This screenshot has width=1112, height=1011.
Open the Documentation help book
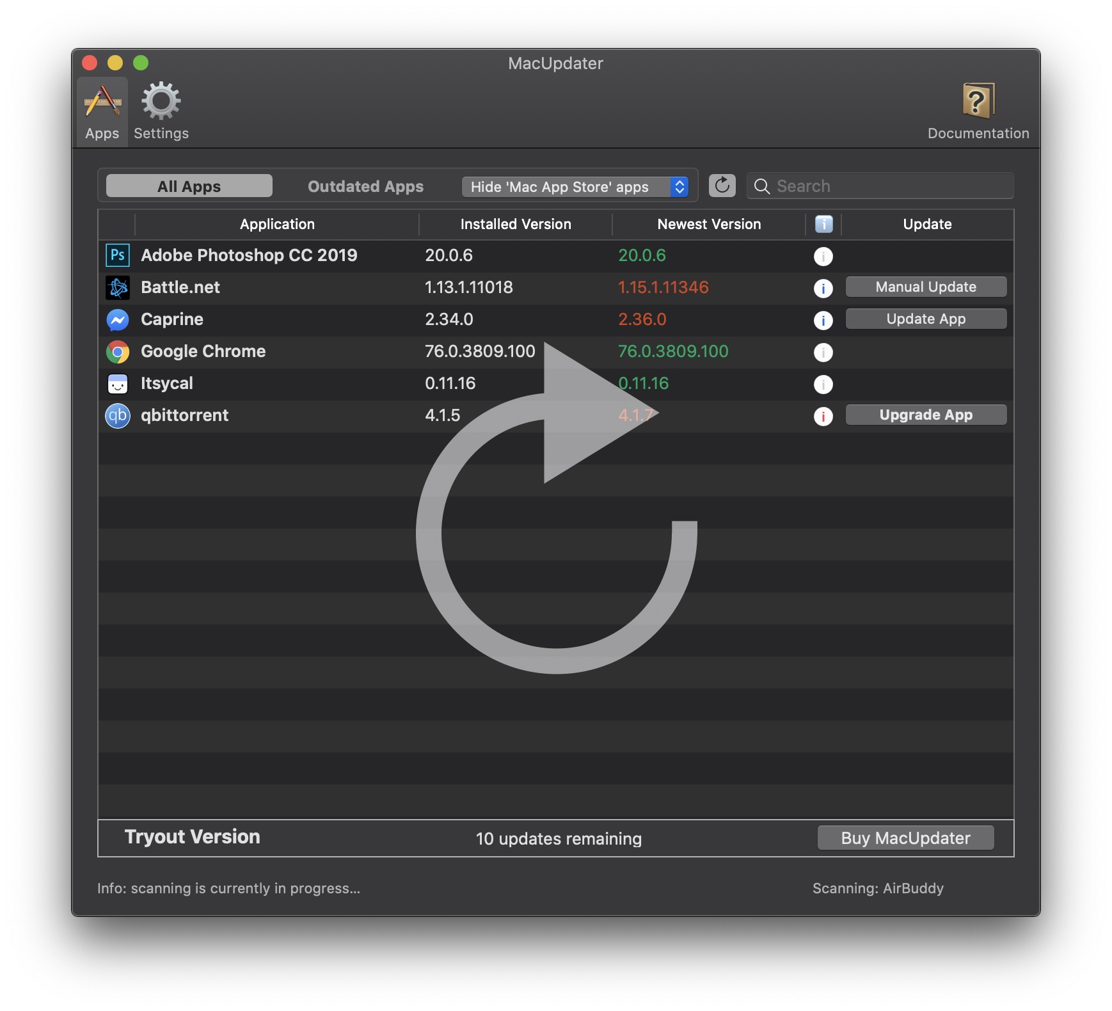click(978, 112)
